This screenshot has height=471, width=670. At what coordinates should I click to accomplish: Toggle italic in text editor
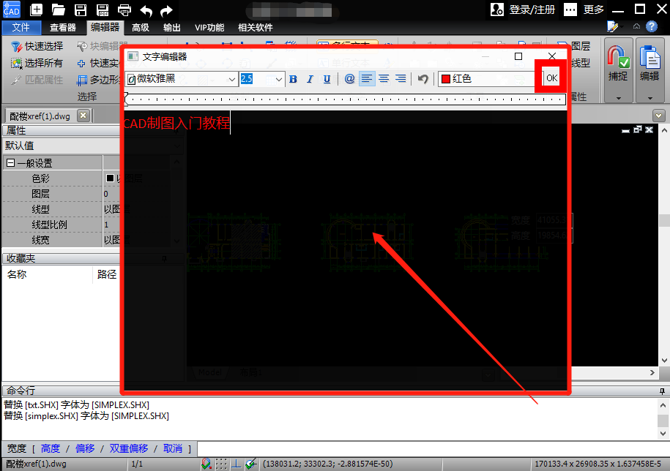[x=310, y=79]
